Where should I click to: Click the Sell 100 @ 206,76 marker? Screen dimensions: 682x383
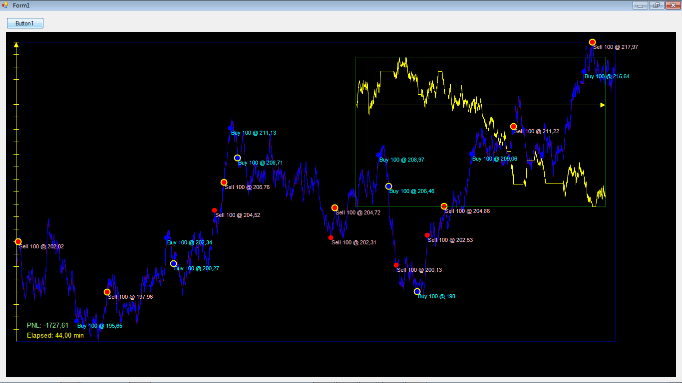[x=224, y=183]
